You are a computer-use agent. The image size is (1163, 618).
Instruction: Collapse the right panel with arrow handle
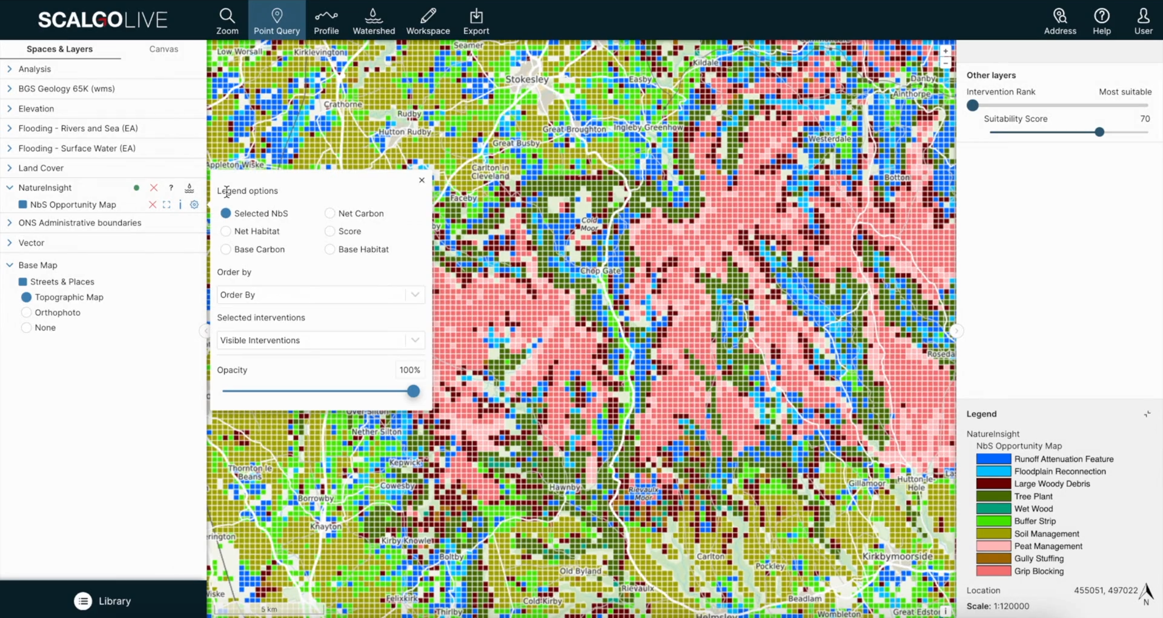click(956, 331)
